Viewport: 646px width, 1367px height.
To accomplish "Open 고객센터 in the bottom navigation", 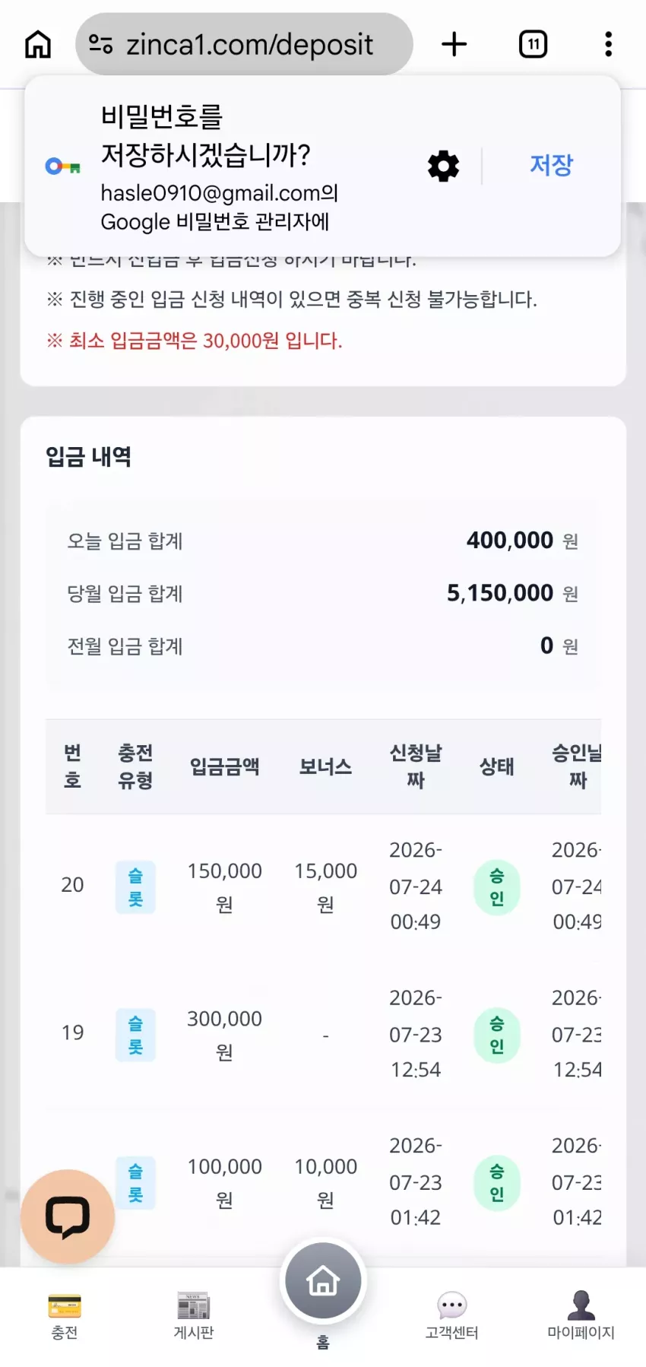I will pos(451,1317).
